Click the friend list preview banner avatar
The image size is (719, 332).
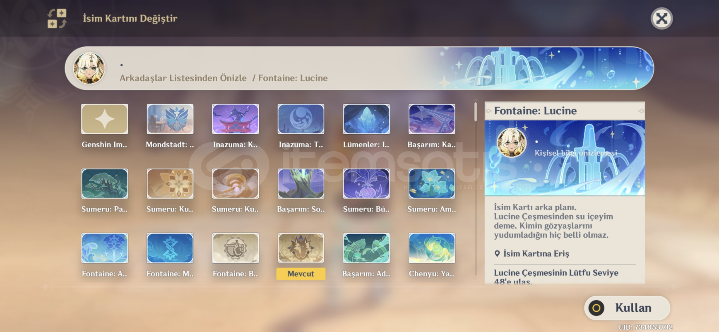(x=89, y=68)
